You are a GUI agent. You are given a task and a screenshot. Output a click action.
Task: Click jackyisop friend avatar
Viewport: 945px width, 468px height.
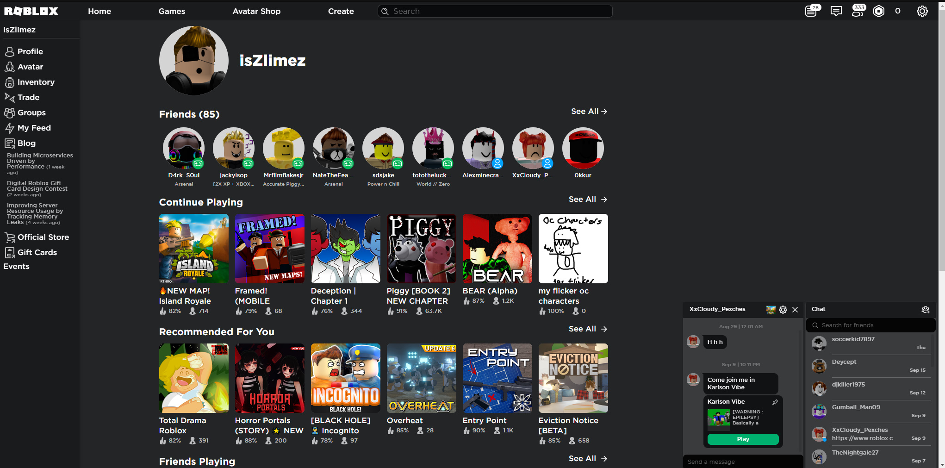234,148
